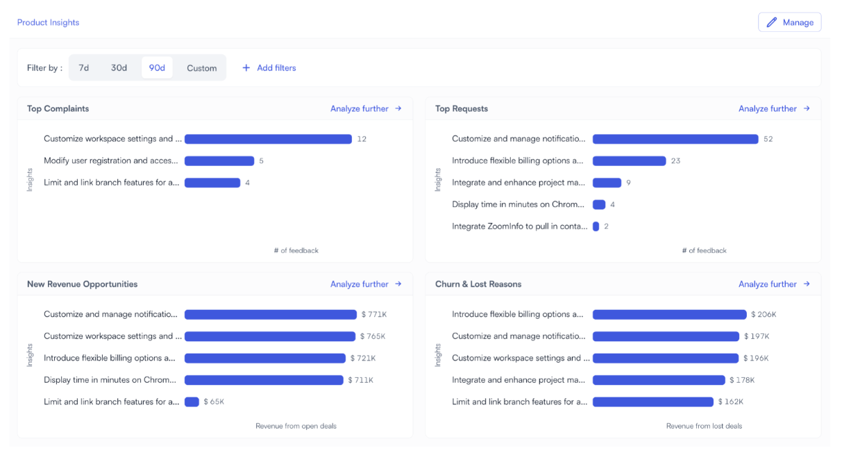Click 'Integrate and enhance project ma...' in Churn & Lost Reasons

[x=519, y=380]
